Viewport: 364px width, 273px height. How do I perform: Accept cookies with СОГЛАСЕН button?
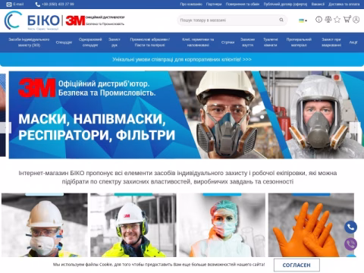pyautogui.click(x=297, y=265)
